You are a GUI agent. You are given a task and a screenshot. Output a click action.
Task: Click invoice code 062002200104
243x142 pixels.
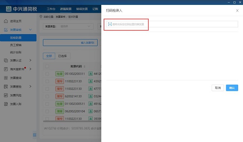pyautogui.click(x=75, y=111)
